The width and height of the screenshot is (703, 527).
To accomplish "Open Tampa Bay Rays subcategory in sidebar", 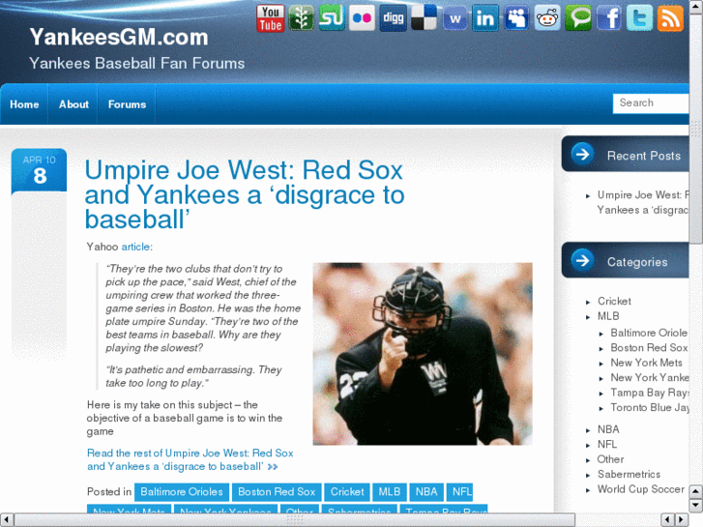I will (x=650, y=393).
